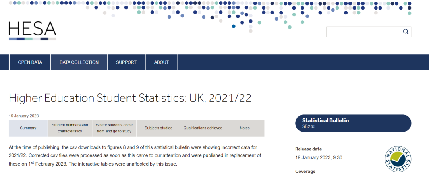Click the Higher Education Student Statistics heading
The height and width of the screenshot is (176, 429).
130,98
